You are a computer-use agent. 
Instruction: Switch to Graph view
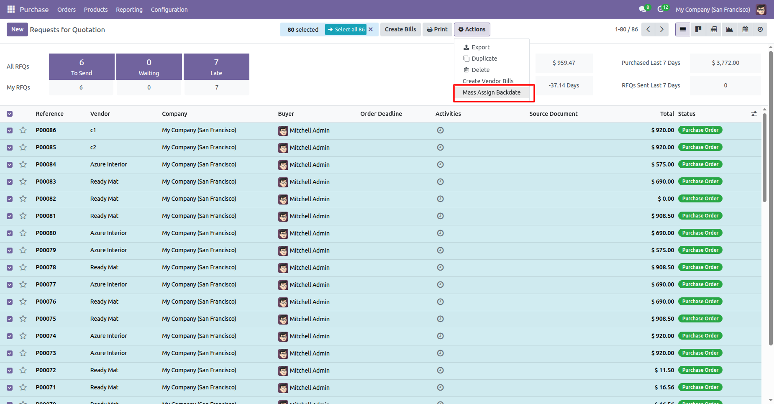pyautogui.click(x=729, y=29)
